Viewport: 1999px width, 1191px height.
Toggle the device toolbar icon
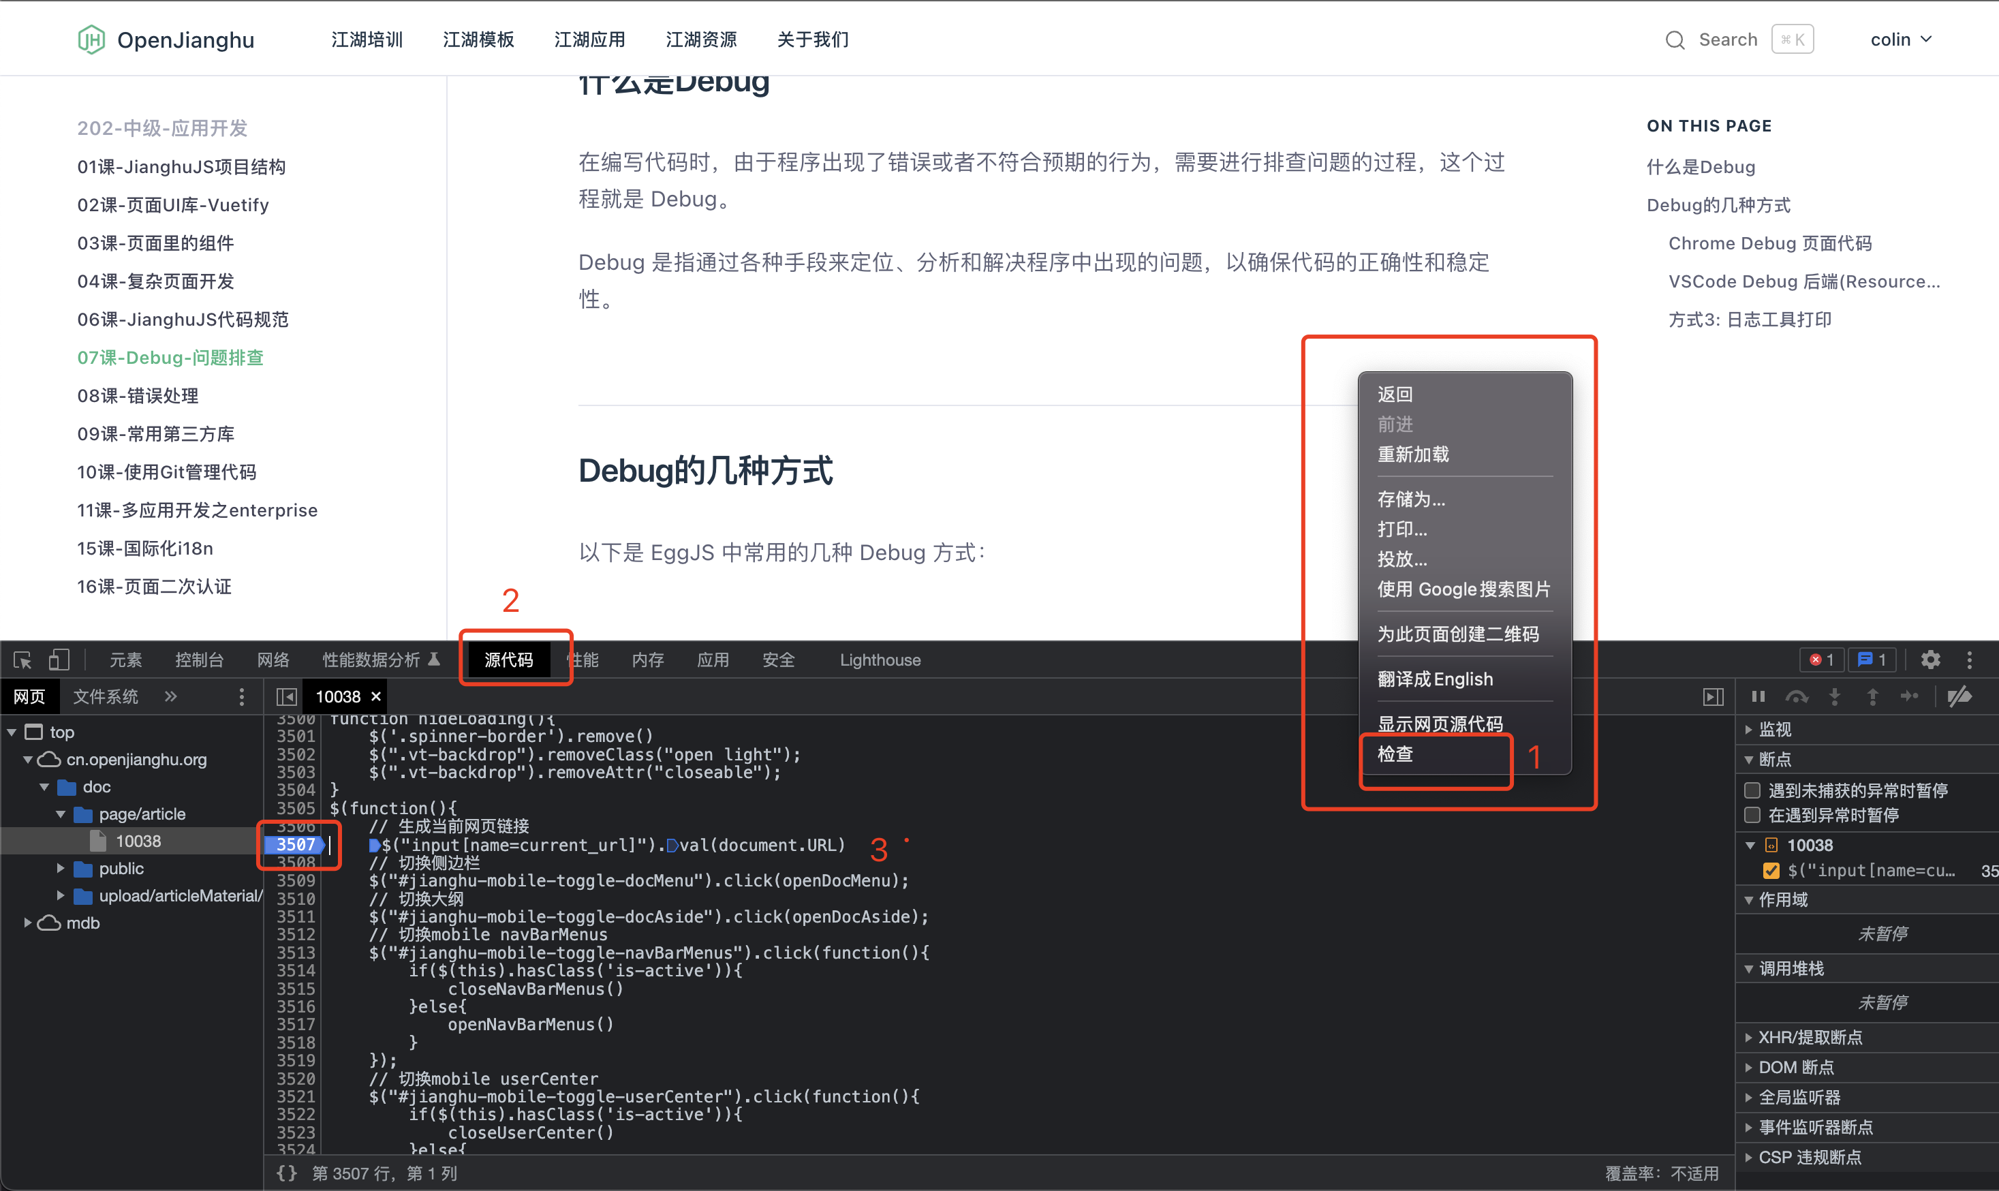(x=59, y=660)
